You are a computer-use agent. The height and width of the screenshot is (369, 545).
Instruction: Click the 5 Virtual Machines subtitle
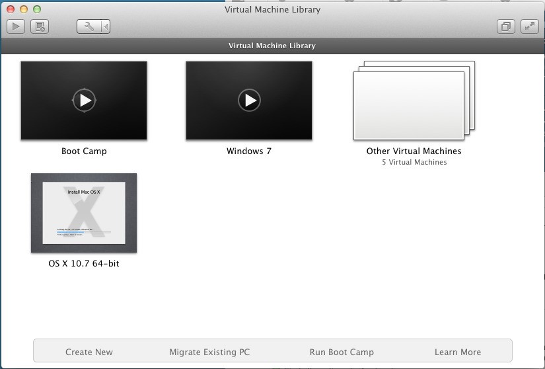pos(414,162)
